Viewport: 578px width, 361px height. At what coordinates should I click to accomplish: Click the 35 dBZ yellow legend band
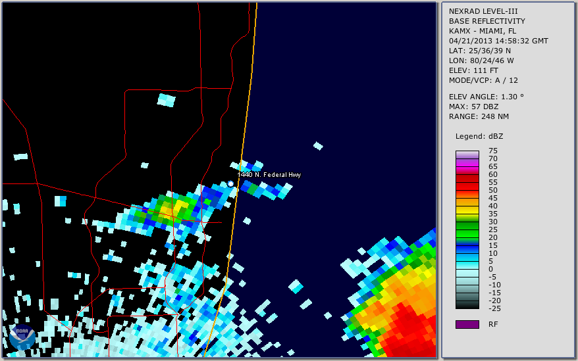pyautogui.click(x=467, y=210)
